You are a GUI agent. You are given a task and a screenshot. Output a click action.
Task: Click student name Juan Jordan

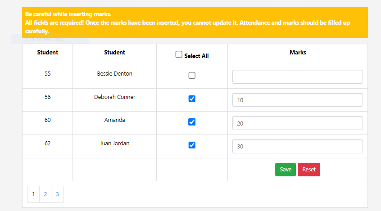point(115,144)
